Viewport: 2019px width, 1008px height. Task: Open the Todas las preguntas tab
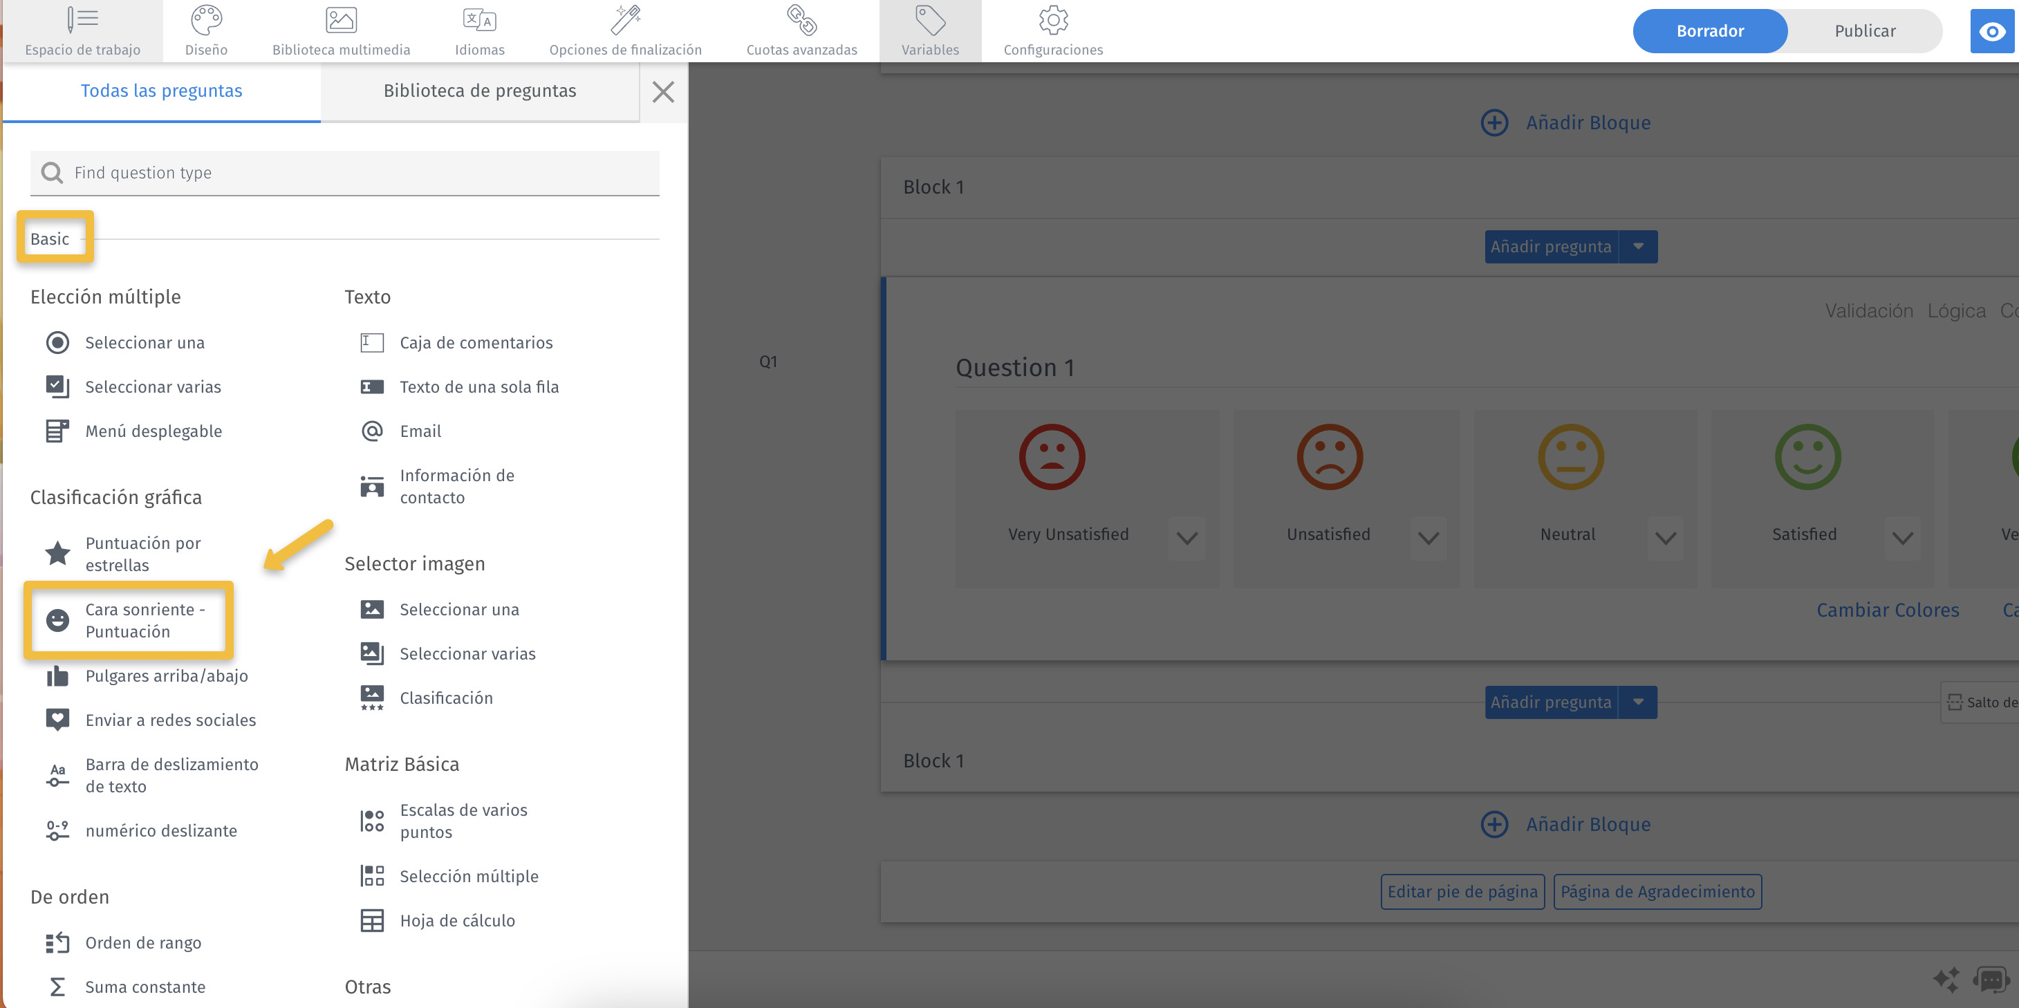pos(162,91)
